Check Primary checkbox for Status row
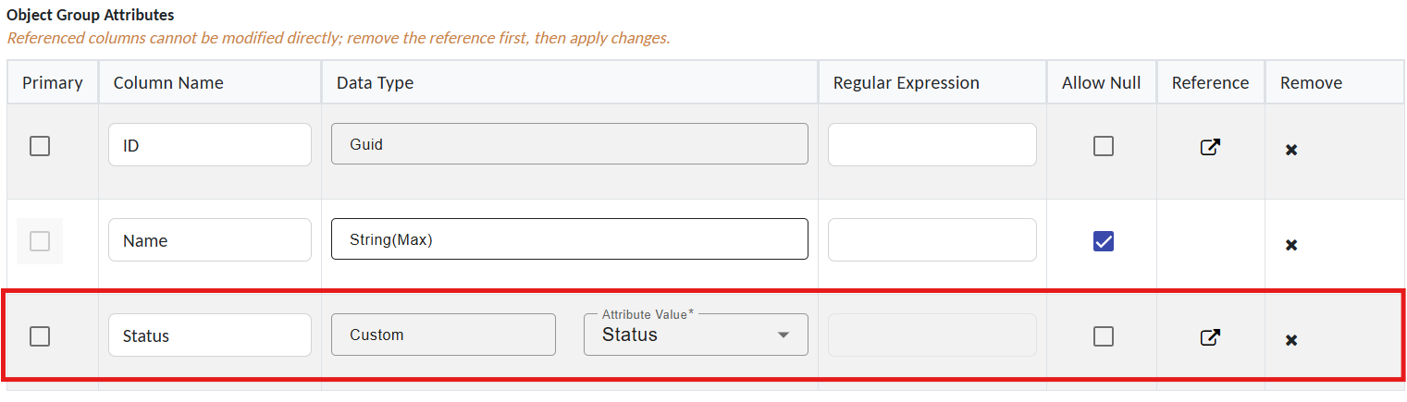Viewport: 1407px width, 402px height. (40, 336)
